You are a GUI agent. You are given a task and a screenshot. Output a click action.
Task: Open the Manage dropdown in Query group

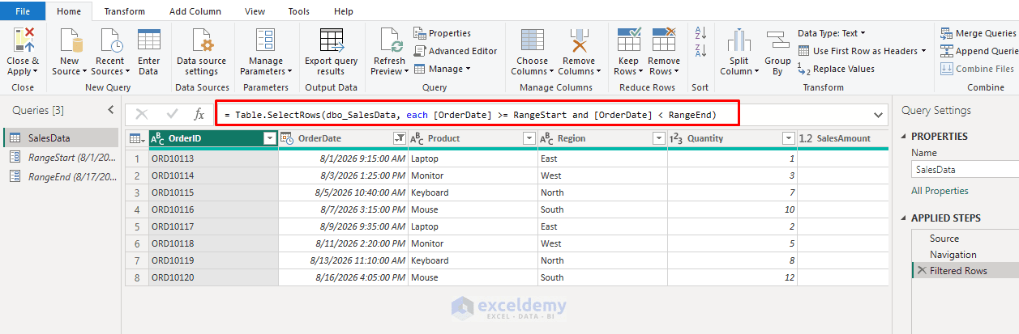[443, 69]
